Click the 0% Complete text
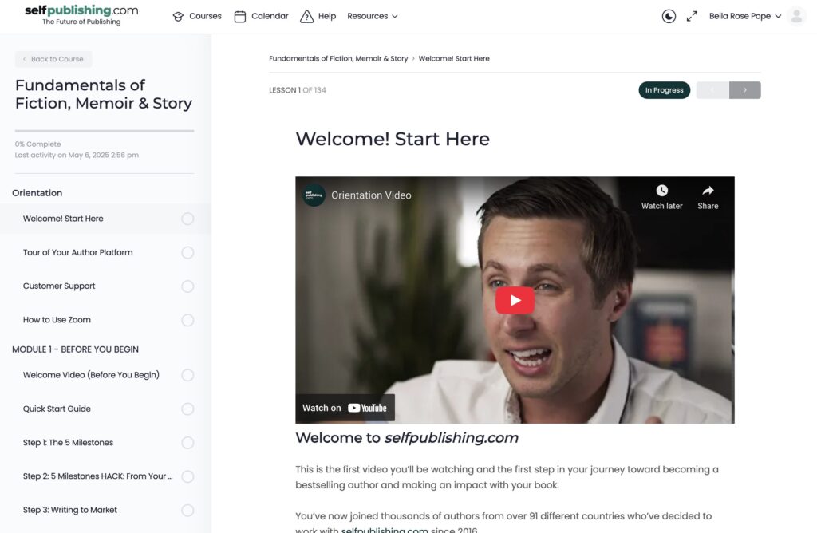 pos(37,144)
